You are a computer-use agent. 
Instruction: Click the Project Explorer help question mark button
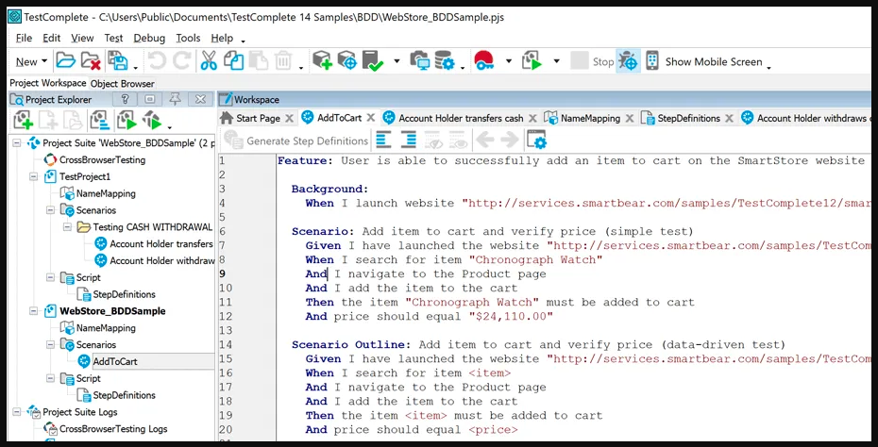[x=126, y=100]
